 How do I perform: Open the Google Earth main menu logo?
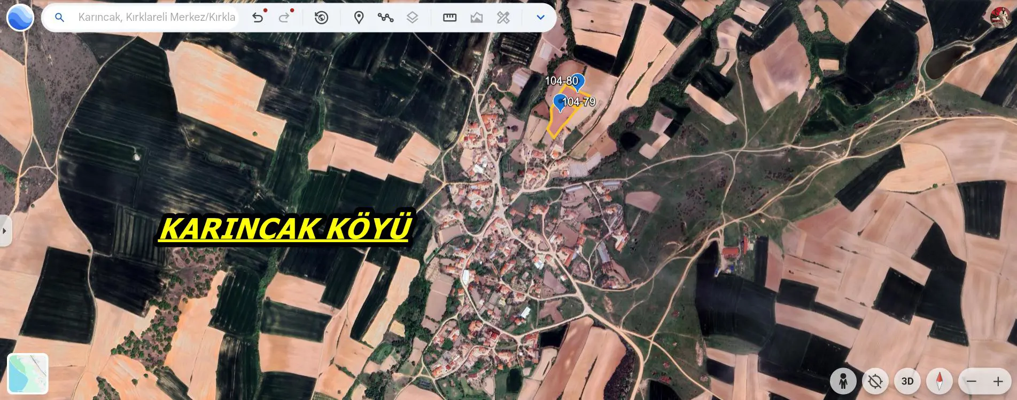20,17
